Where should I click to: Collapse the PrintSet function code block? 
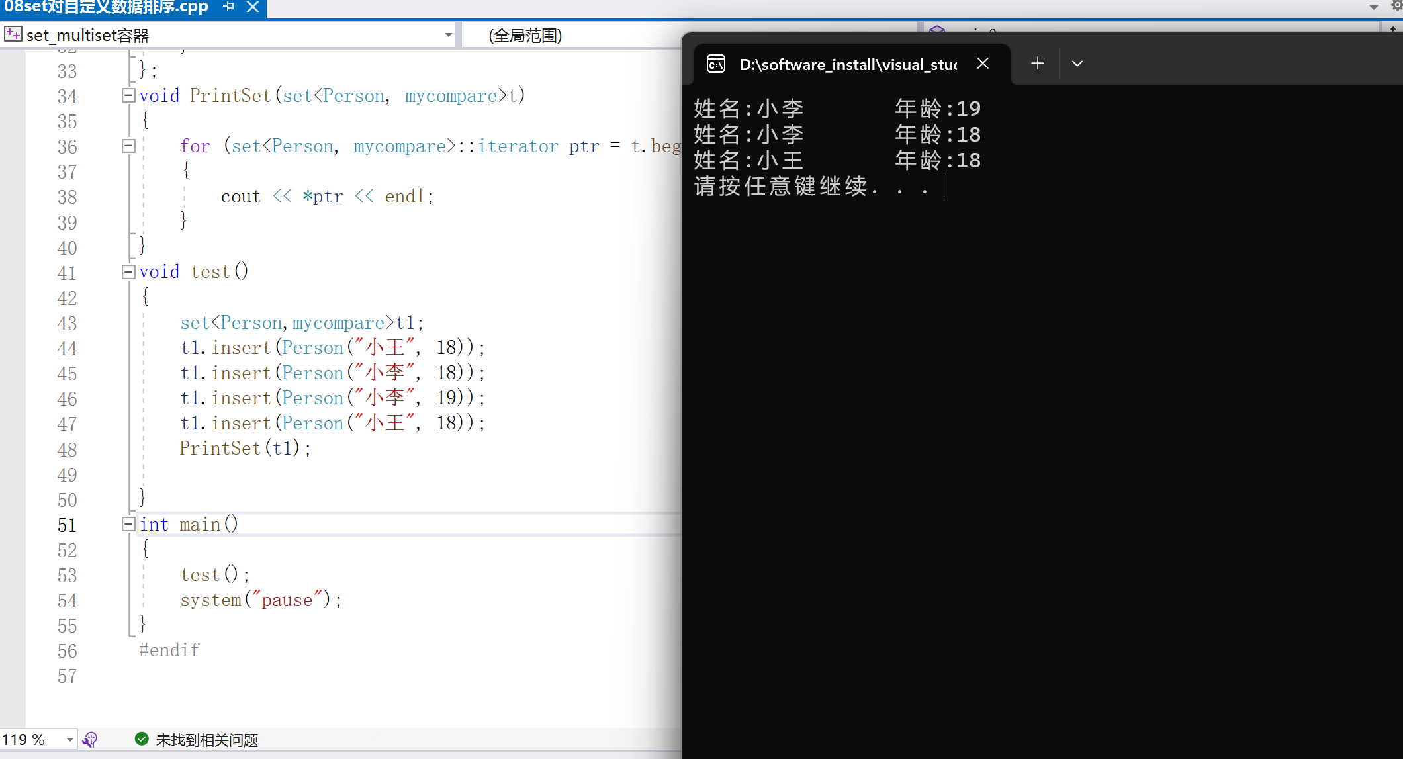128,95
